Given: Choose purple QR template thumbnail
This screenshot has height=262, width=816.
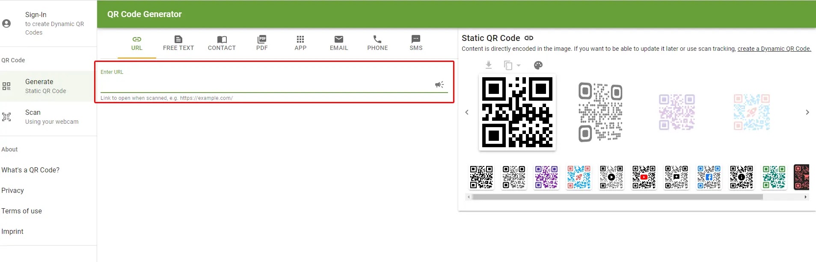Looking at the screenshot, I should click(546, 177).
